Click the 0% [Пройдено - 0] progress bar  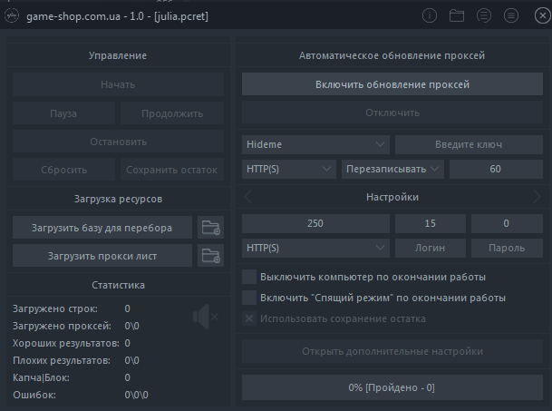point(392,387)
